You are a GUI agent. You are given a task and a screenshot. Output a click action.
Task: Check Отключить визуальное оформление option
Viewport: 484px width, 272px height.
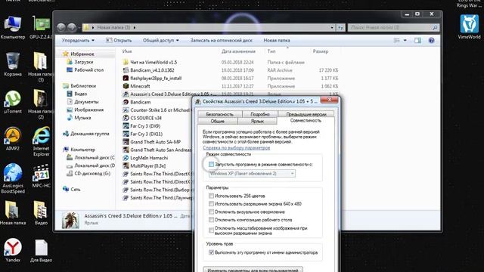(211, 212)
